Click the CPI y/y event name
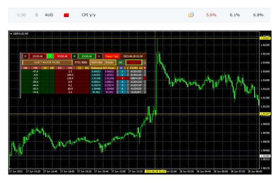The image size is (280, 183). tap(88, 15)
